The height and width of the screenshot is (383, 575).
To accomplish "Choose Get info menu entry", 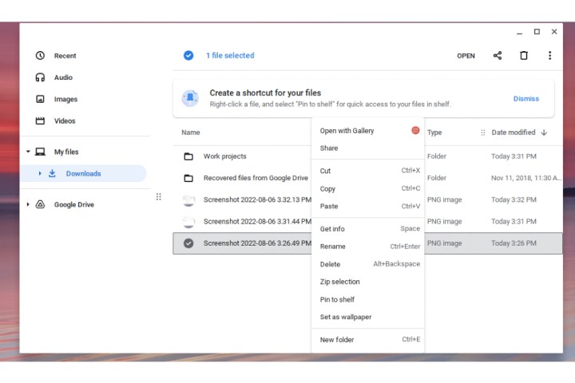I will click(x=368, y=229).
